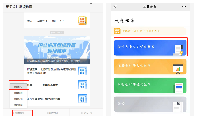Open the three-dot more menu

pos(184,7)
